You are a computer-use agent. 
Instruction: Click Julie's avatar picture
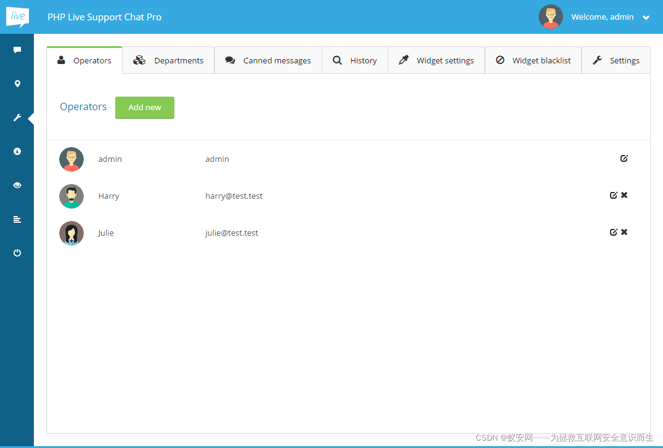point(71,233)
